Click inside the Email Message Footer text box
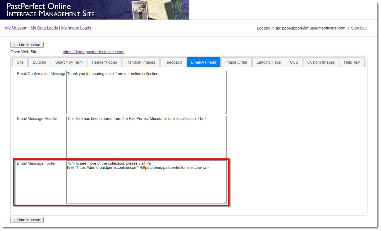 pyautogui.click(x=146, y=185)
